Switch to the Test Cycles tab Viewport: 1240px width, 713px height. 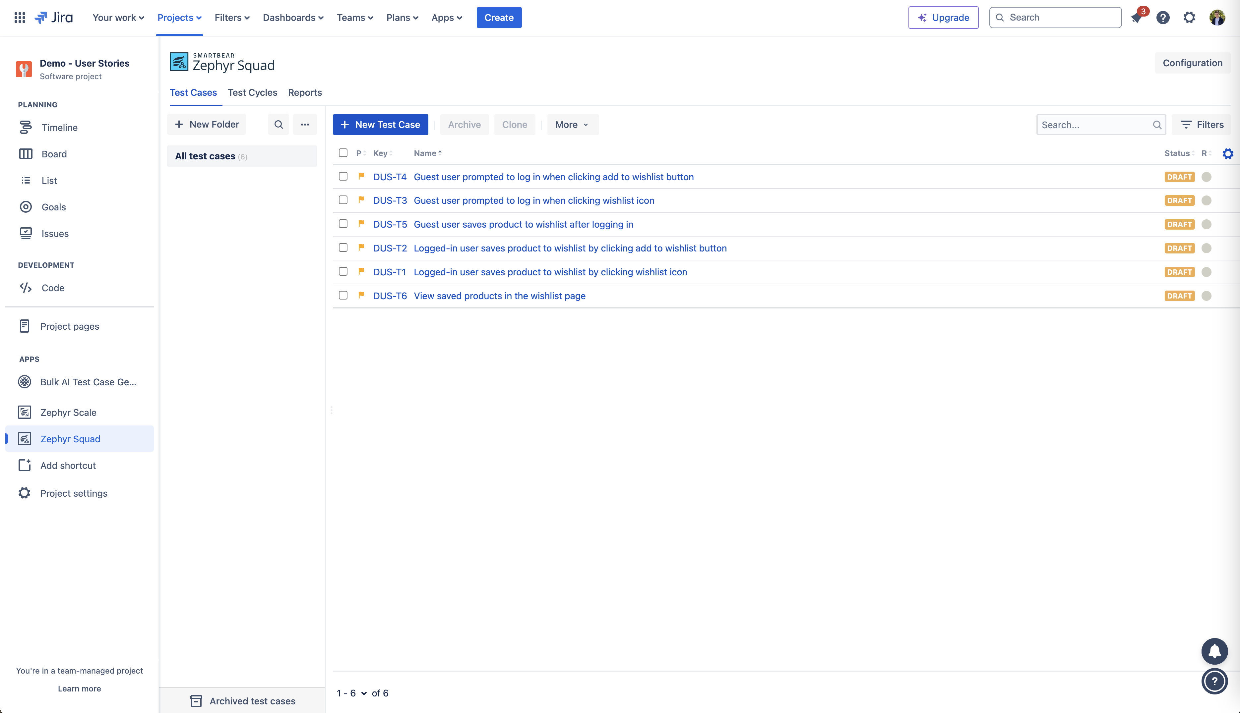point(252,92)
